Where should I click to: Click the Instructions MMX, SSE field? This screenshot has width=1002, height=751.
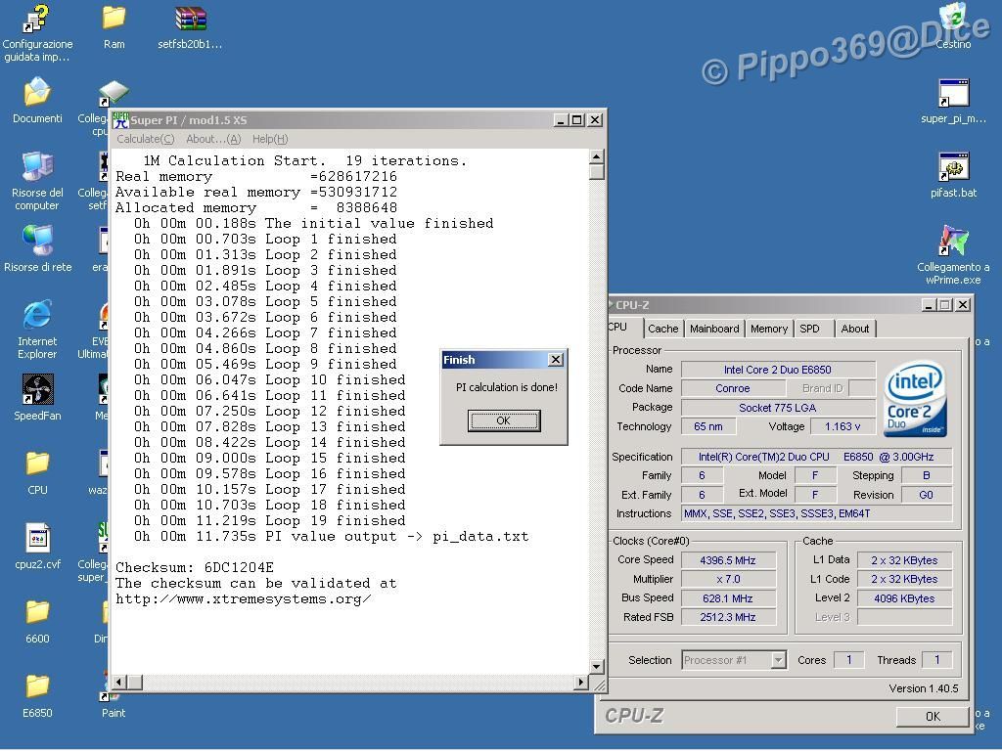[x=817, y=513]
